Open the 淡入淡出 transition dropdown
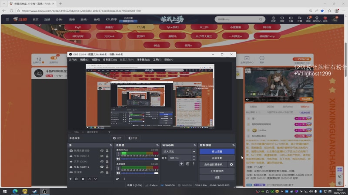This screenshot has height=195, width=348. [x=179, y=151]
